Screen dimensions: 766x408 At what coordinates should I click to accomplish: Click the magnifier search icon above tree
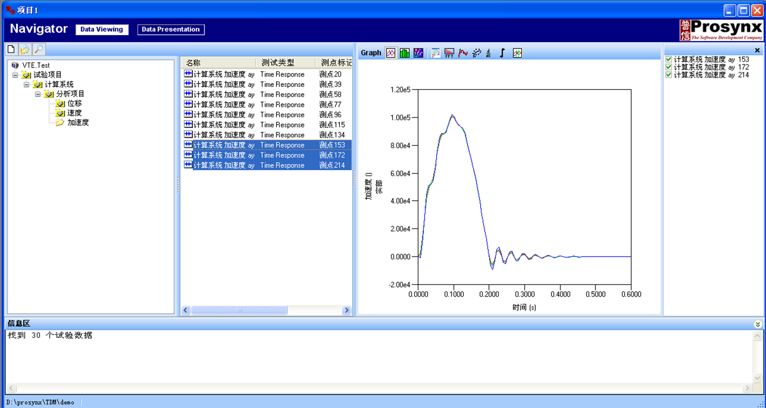(39, 49)
